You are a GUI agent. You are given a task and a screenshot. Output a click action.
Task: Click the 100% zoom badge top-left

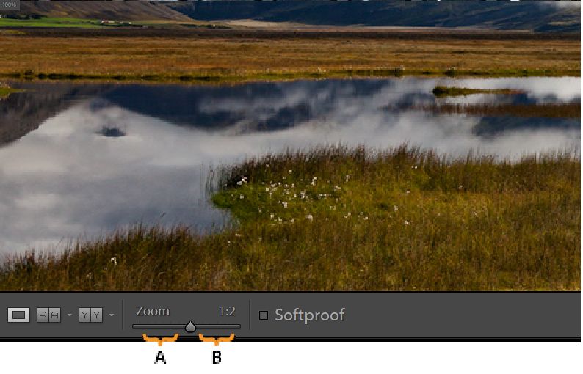(x=10, y=5)
